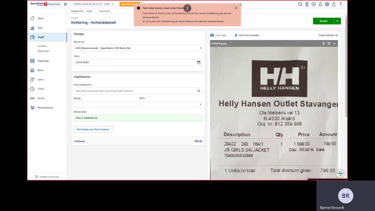Image resolution: width=375 pixels, height=211 pixels.
Task: Select Utgift in sidebar
Action: click(47, 37)
